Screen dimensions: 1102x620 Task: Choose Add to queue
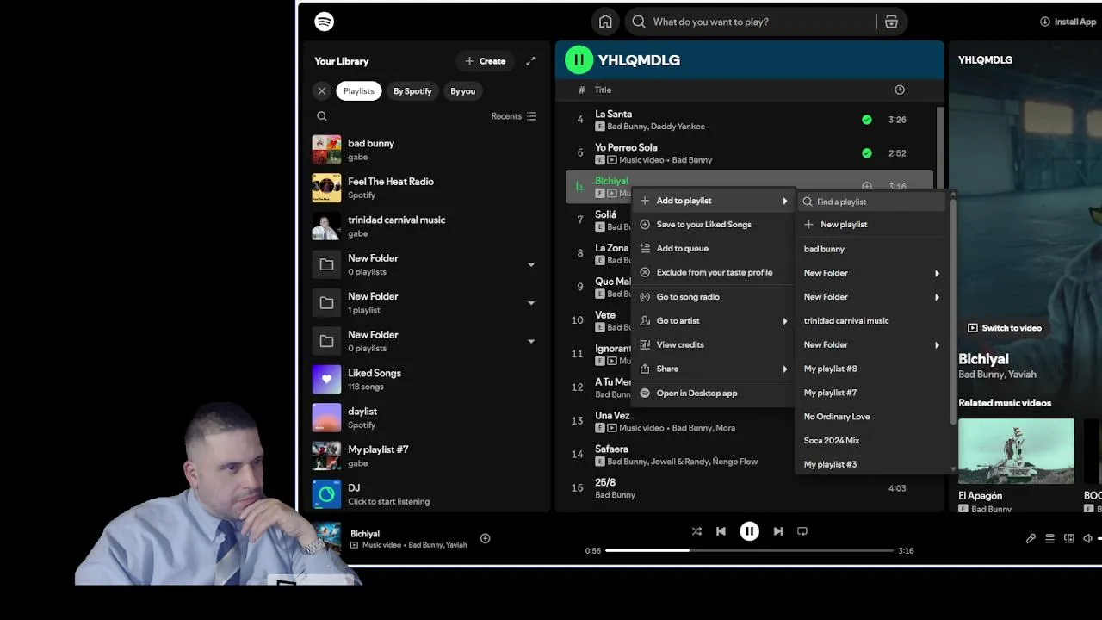point(714,249)
